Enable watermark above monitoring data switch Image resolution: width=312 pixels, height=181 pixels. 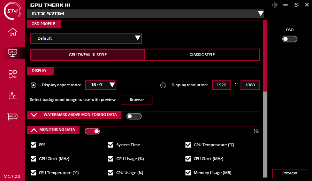coord(134,116)
